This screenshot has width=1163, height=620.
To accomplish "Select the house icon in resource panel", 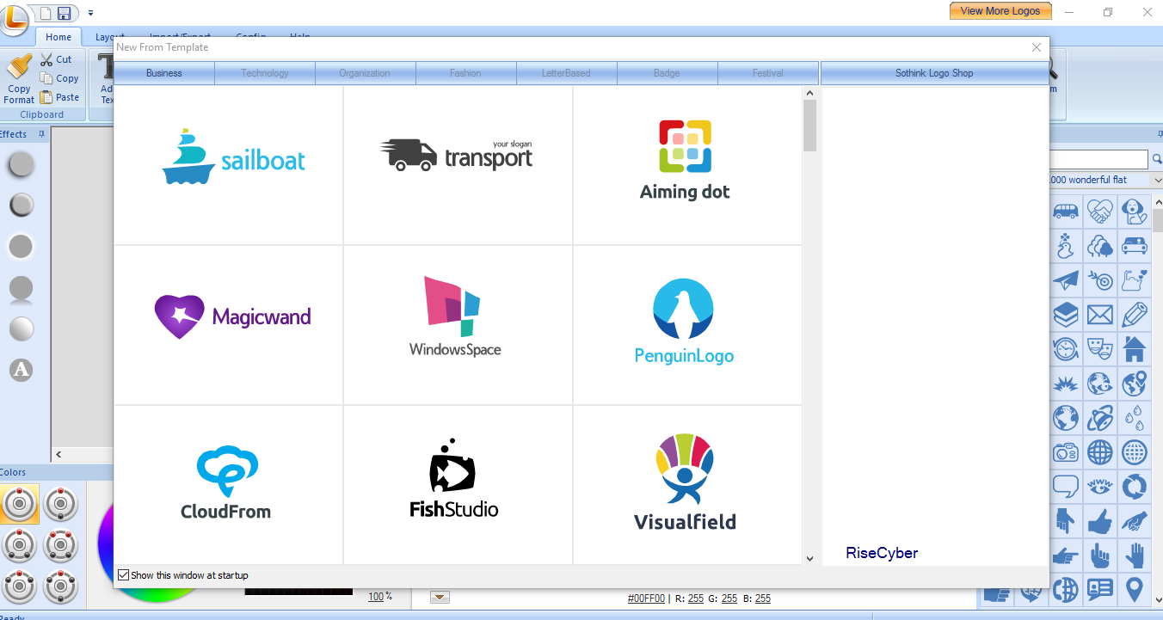I will tap(1135, 349).
